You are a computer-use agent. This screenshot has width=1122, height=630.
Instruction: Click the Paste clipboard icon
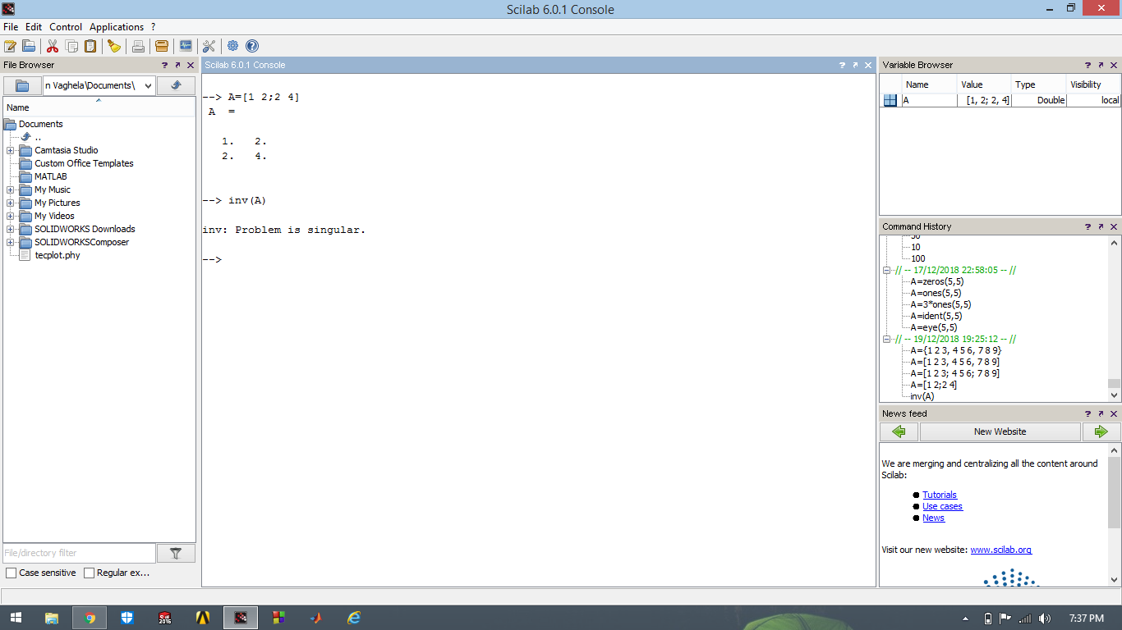point(90,46)
